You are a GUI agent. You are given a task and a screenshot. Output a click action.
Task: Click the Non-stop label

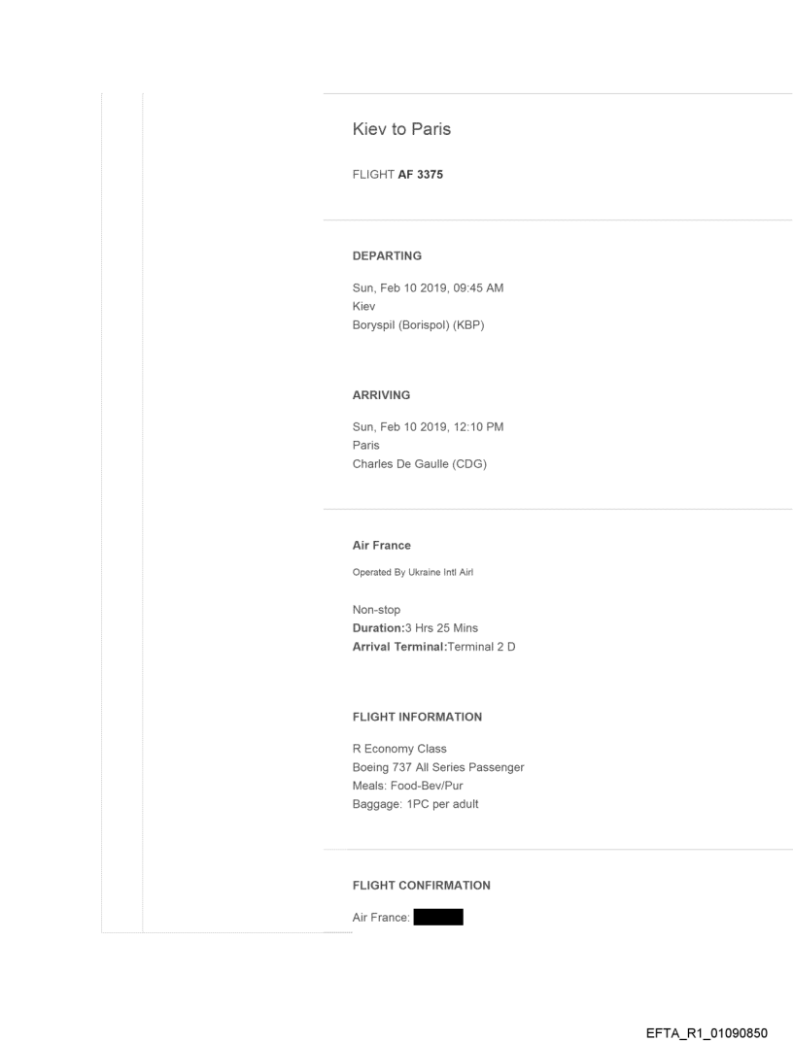(x=374, y=611)
